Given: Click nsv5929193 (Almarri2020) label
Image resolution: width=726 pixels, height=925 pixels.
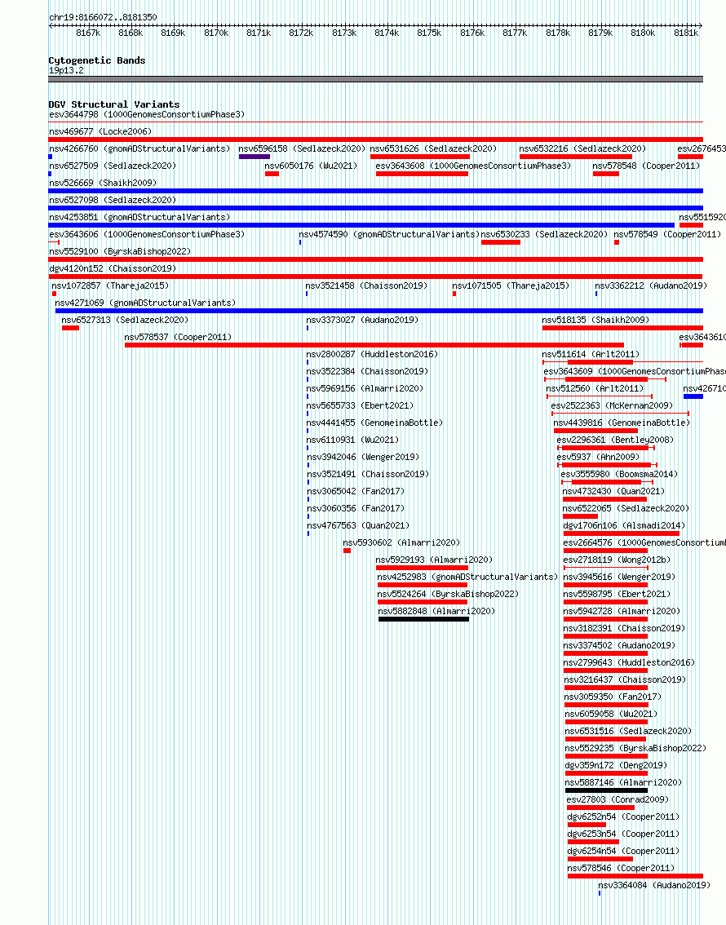Looking at the screenshot, I should click(434, 560).
